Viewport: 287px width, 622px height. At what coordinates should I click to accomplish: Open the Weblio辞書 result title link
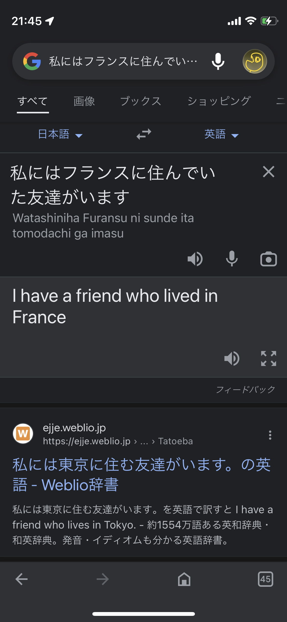pyautogui.click(x=141, y=474)
